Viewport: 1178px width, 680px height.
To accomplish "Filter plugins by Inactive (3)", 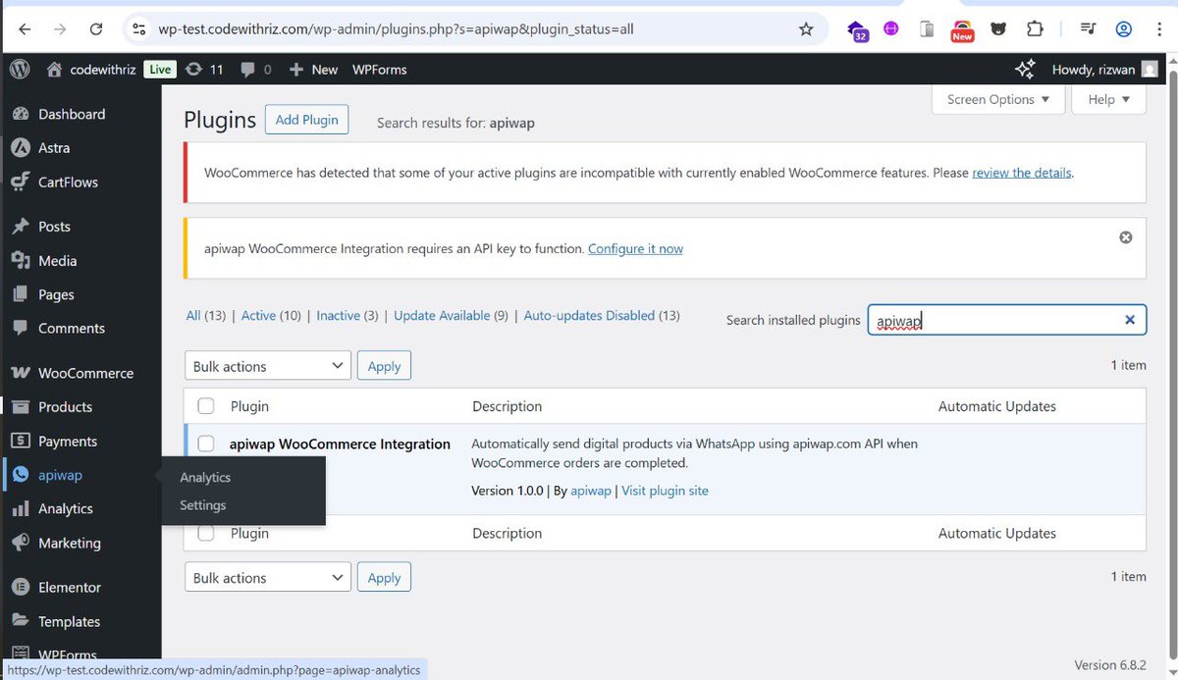I will (348, 316).
